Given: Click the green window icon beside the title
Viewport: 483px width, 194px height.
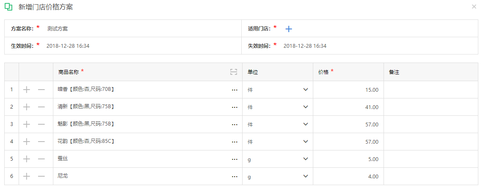Looking at the screenshot, I should 8,7.
